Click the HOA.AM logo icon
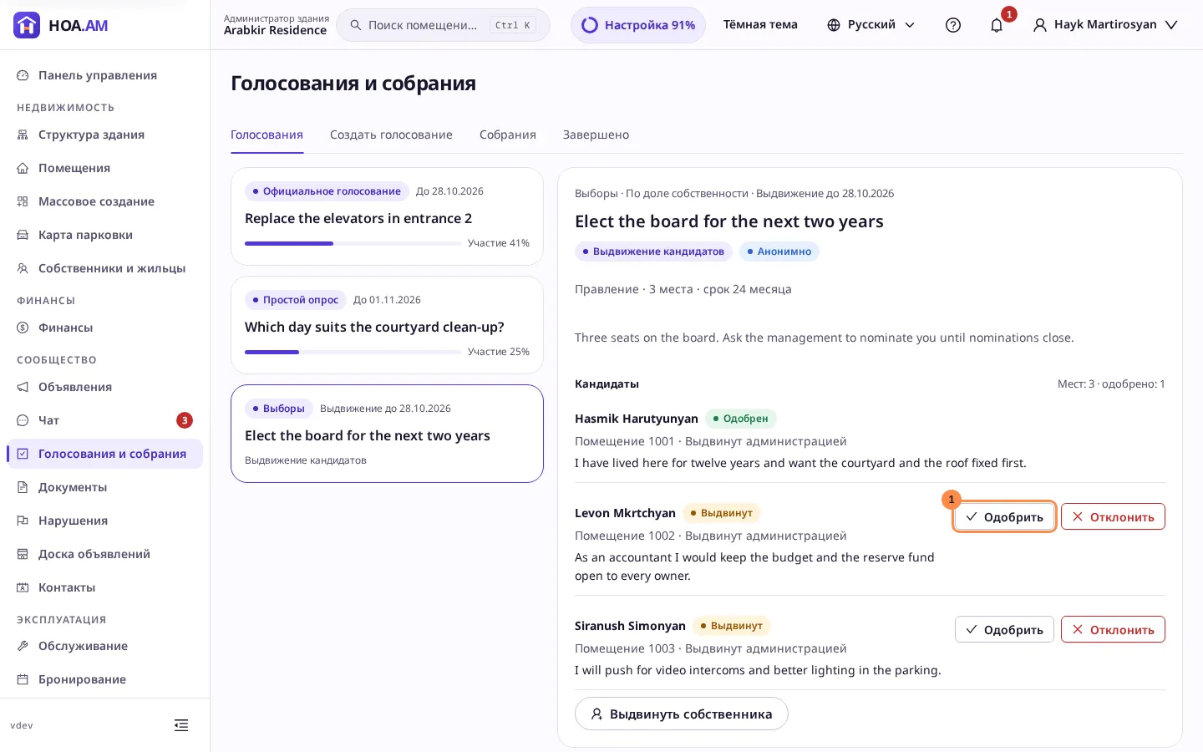This screenshot has width=1203, height=752. click(x=27, y=25)
